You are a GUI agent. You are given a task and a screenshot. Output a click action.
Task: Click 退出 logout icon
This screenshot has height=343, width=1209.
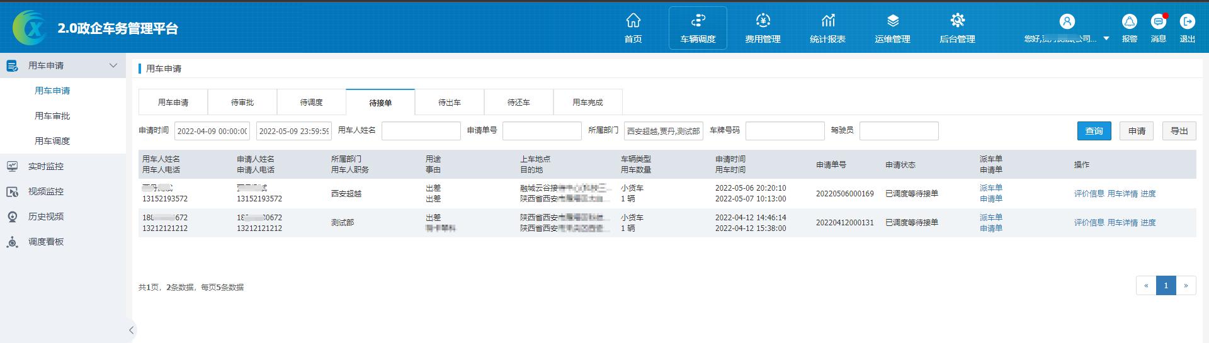pos(1188,21)
